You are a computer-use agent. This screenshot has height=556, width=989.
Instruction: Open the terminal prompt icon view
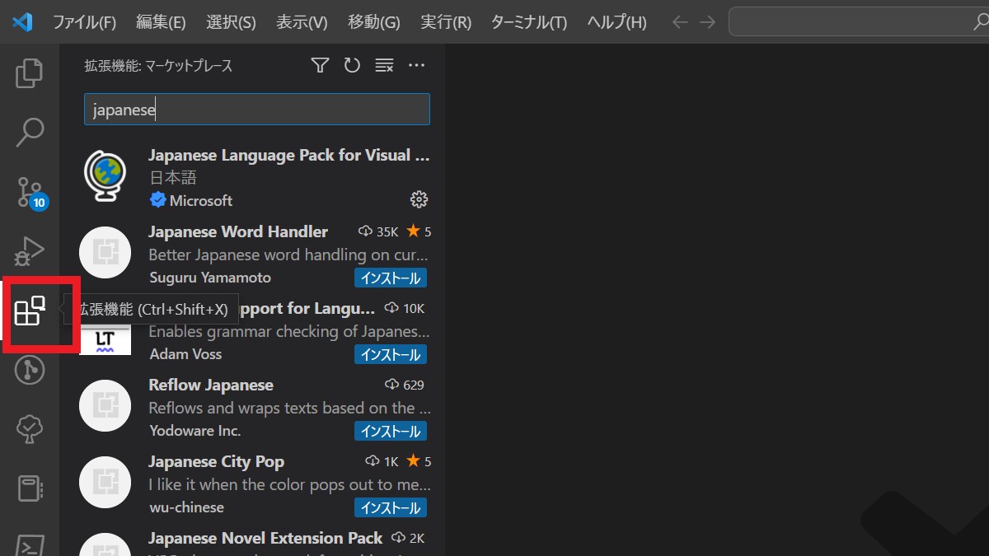click(30, 545)
